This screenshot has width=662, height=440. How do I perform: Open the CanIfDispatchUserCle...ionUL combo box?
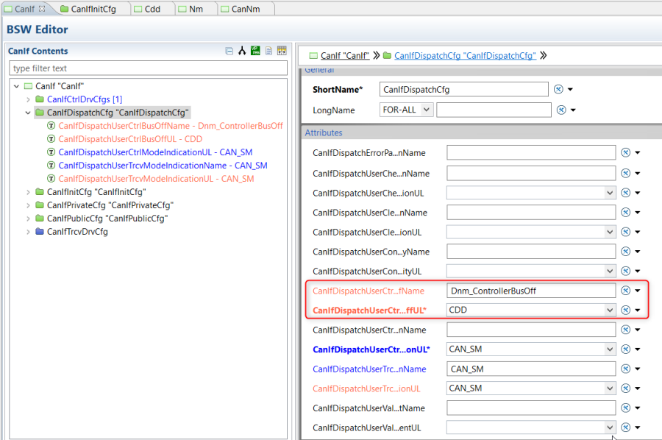tap(610, 232)
